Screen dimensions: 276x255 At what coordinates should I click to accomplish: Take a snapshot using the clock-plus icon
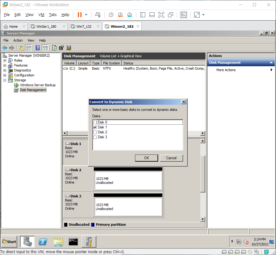point(111,15)
